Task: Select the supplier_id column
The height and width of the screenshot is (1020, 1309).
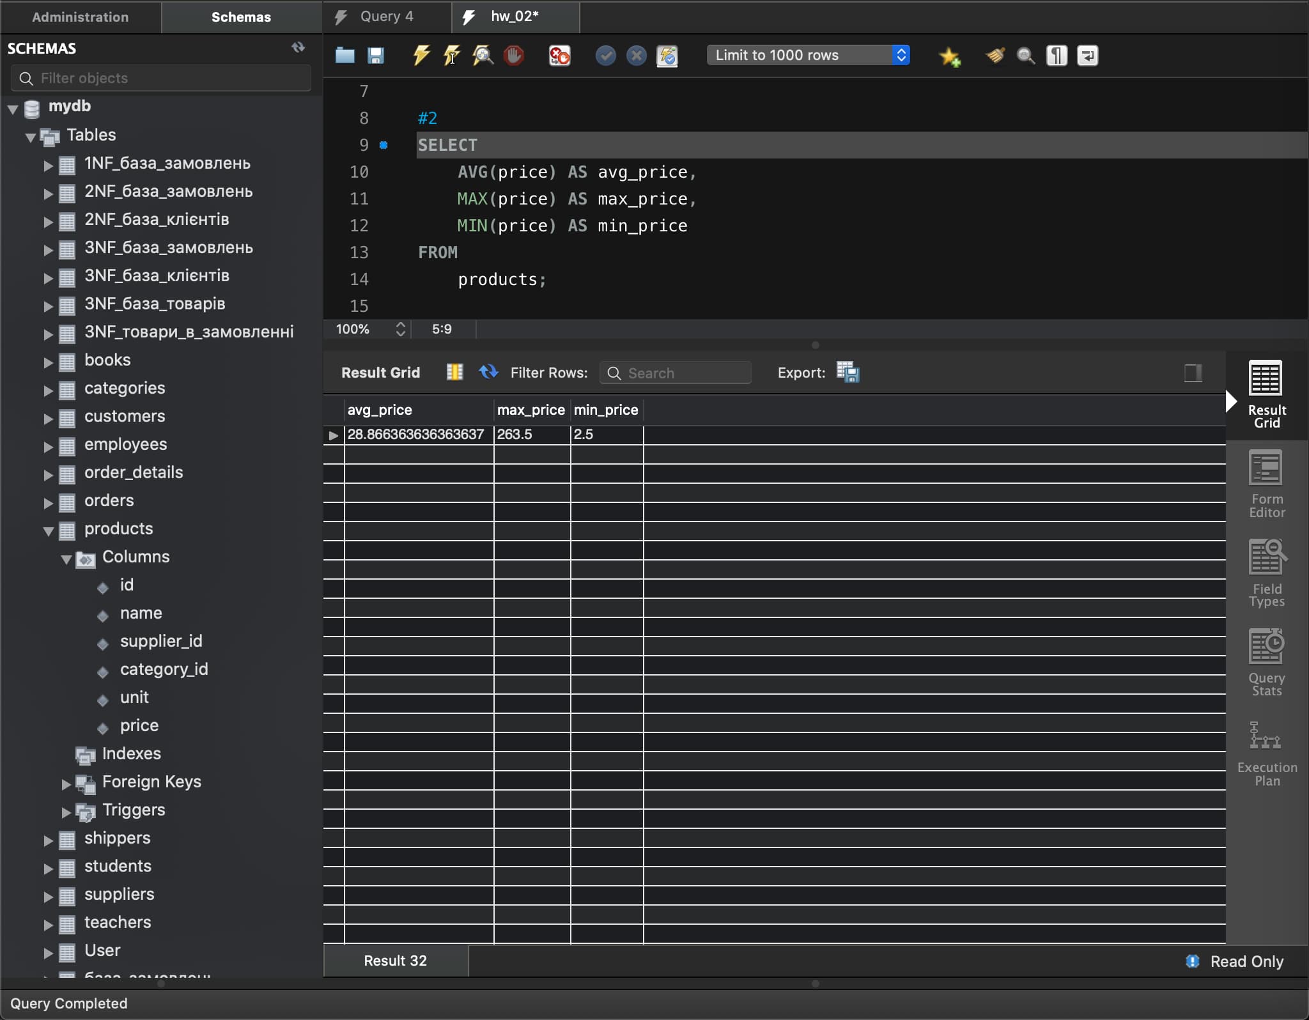Action: click(x=161, y=641)
